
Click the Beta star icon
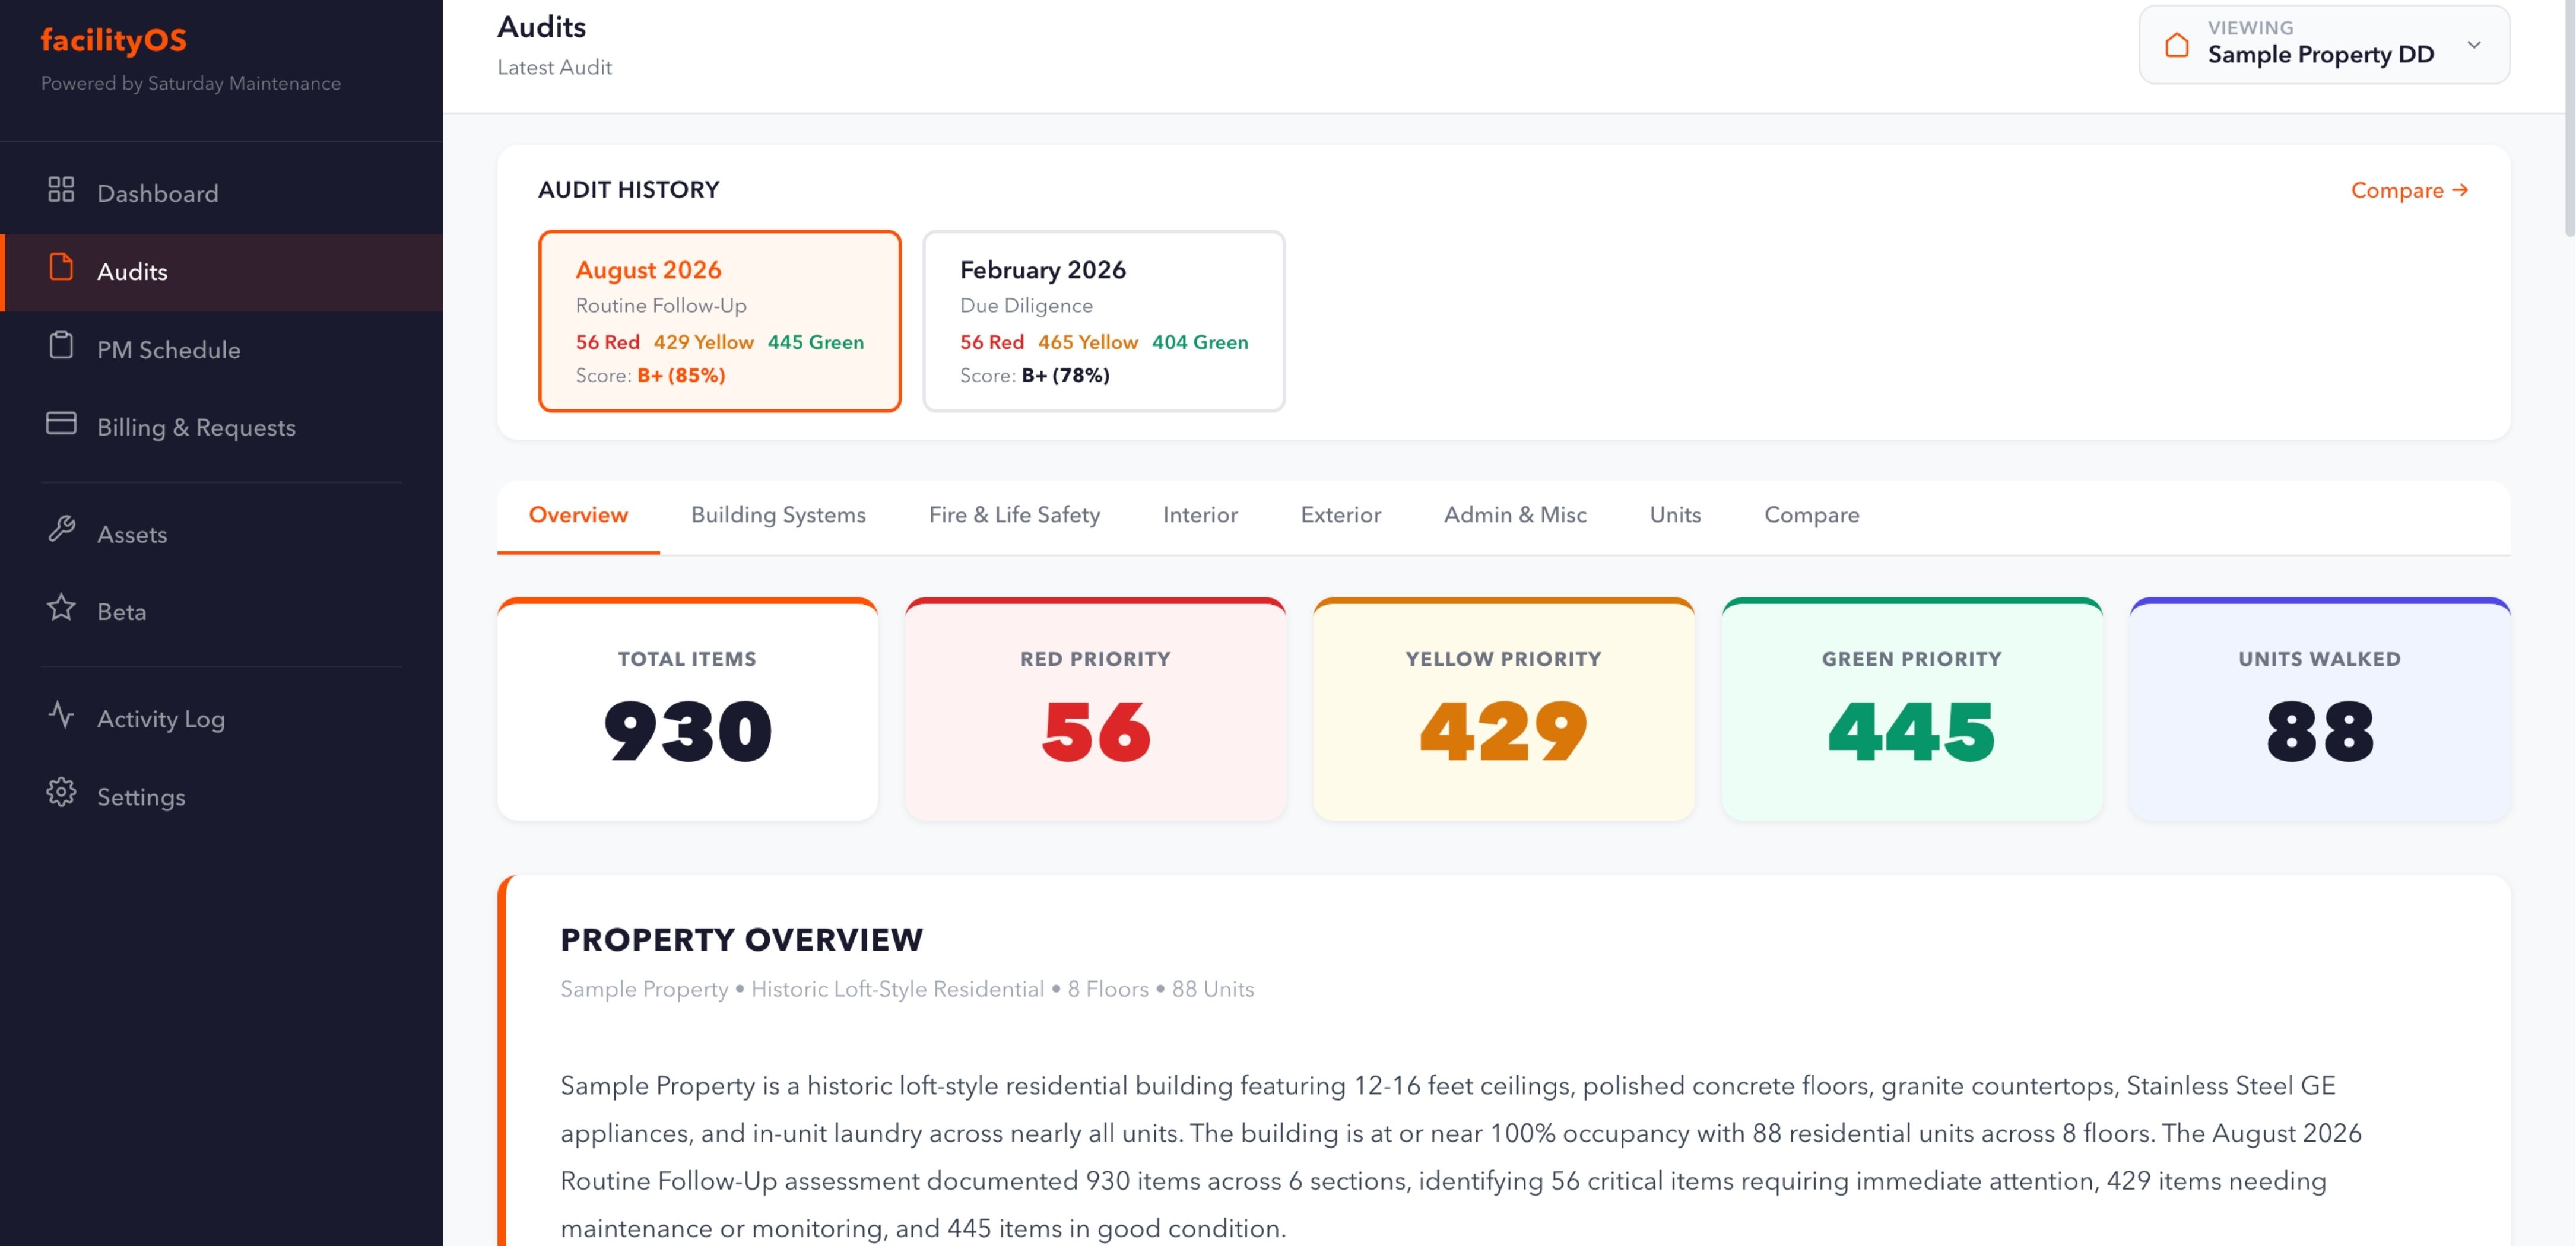pyautogui.click(x=61, y=608)
